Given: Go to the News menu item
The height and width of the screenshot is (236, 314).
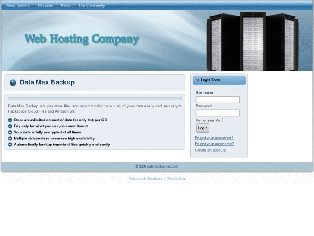Looking at the screenshot, I should click(x=66, y=6).
